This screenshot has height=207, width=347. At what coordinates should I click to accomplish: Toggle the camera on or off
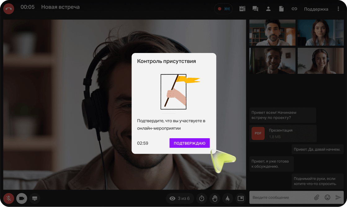22,198
